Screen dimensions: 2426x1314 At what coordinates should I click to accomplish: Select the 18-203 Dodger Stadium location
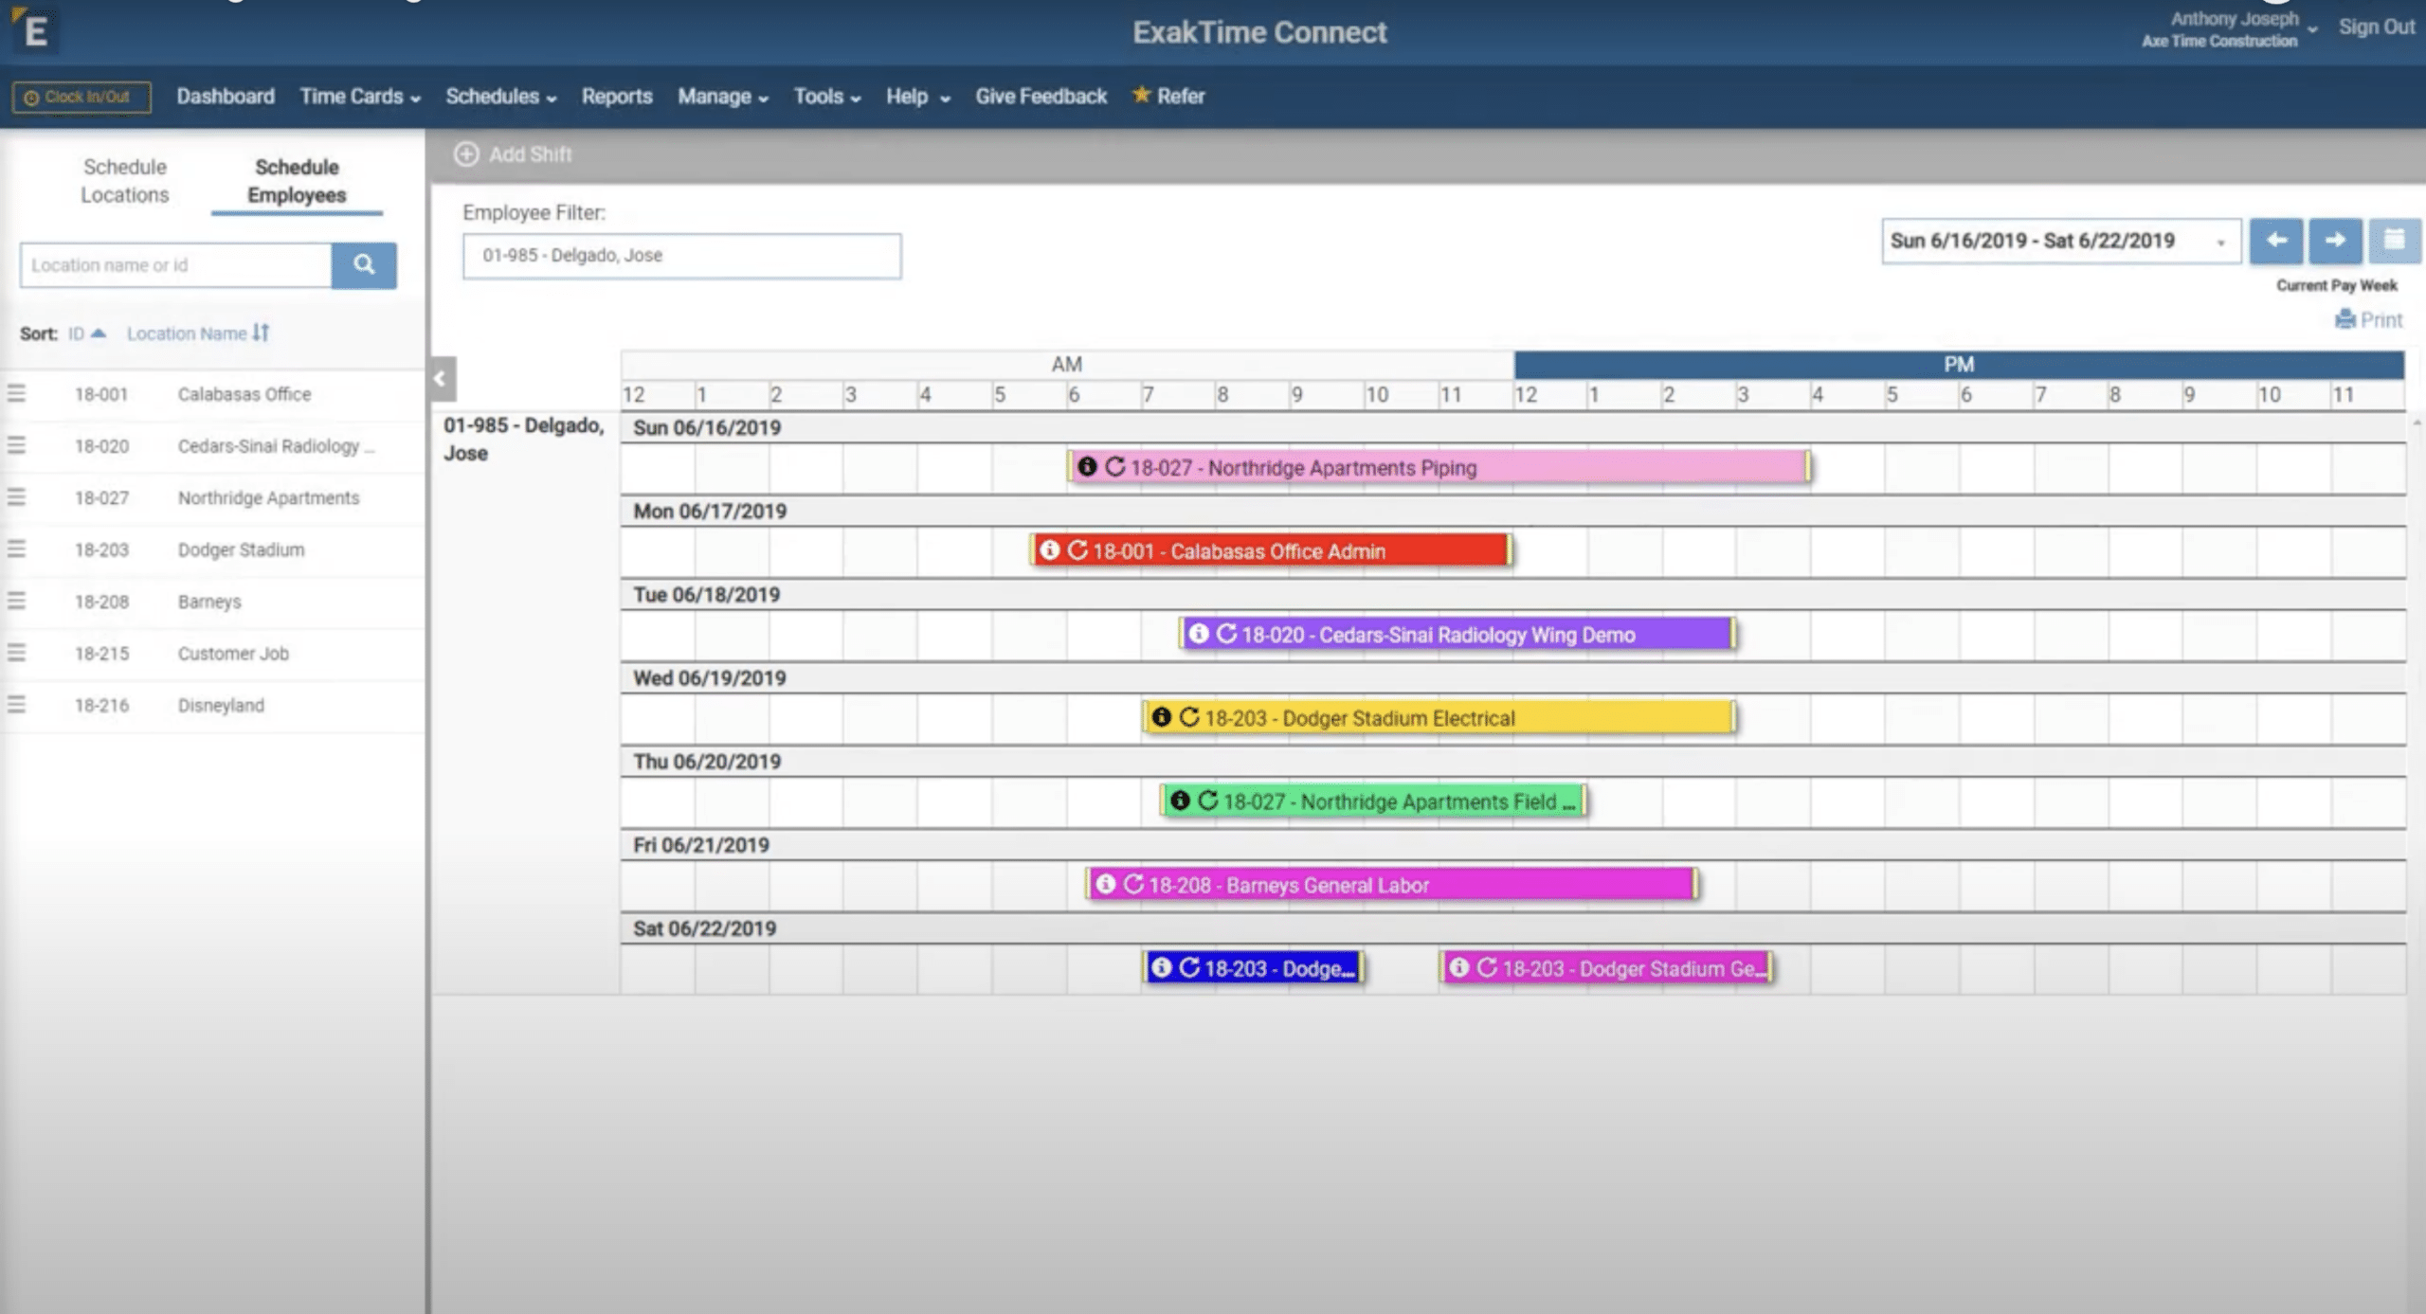point(213,549)
